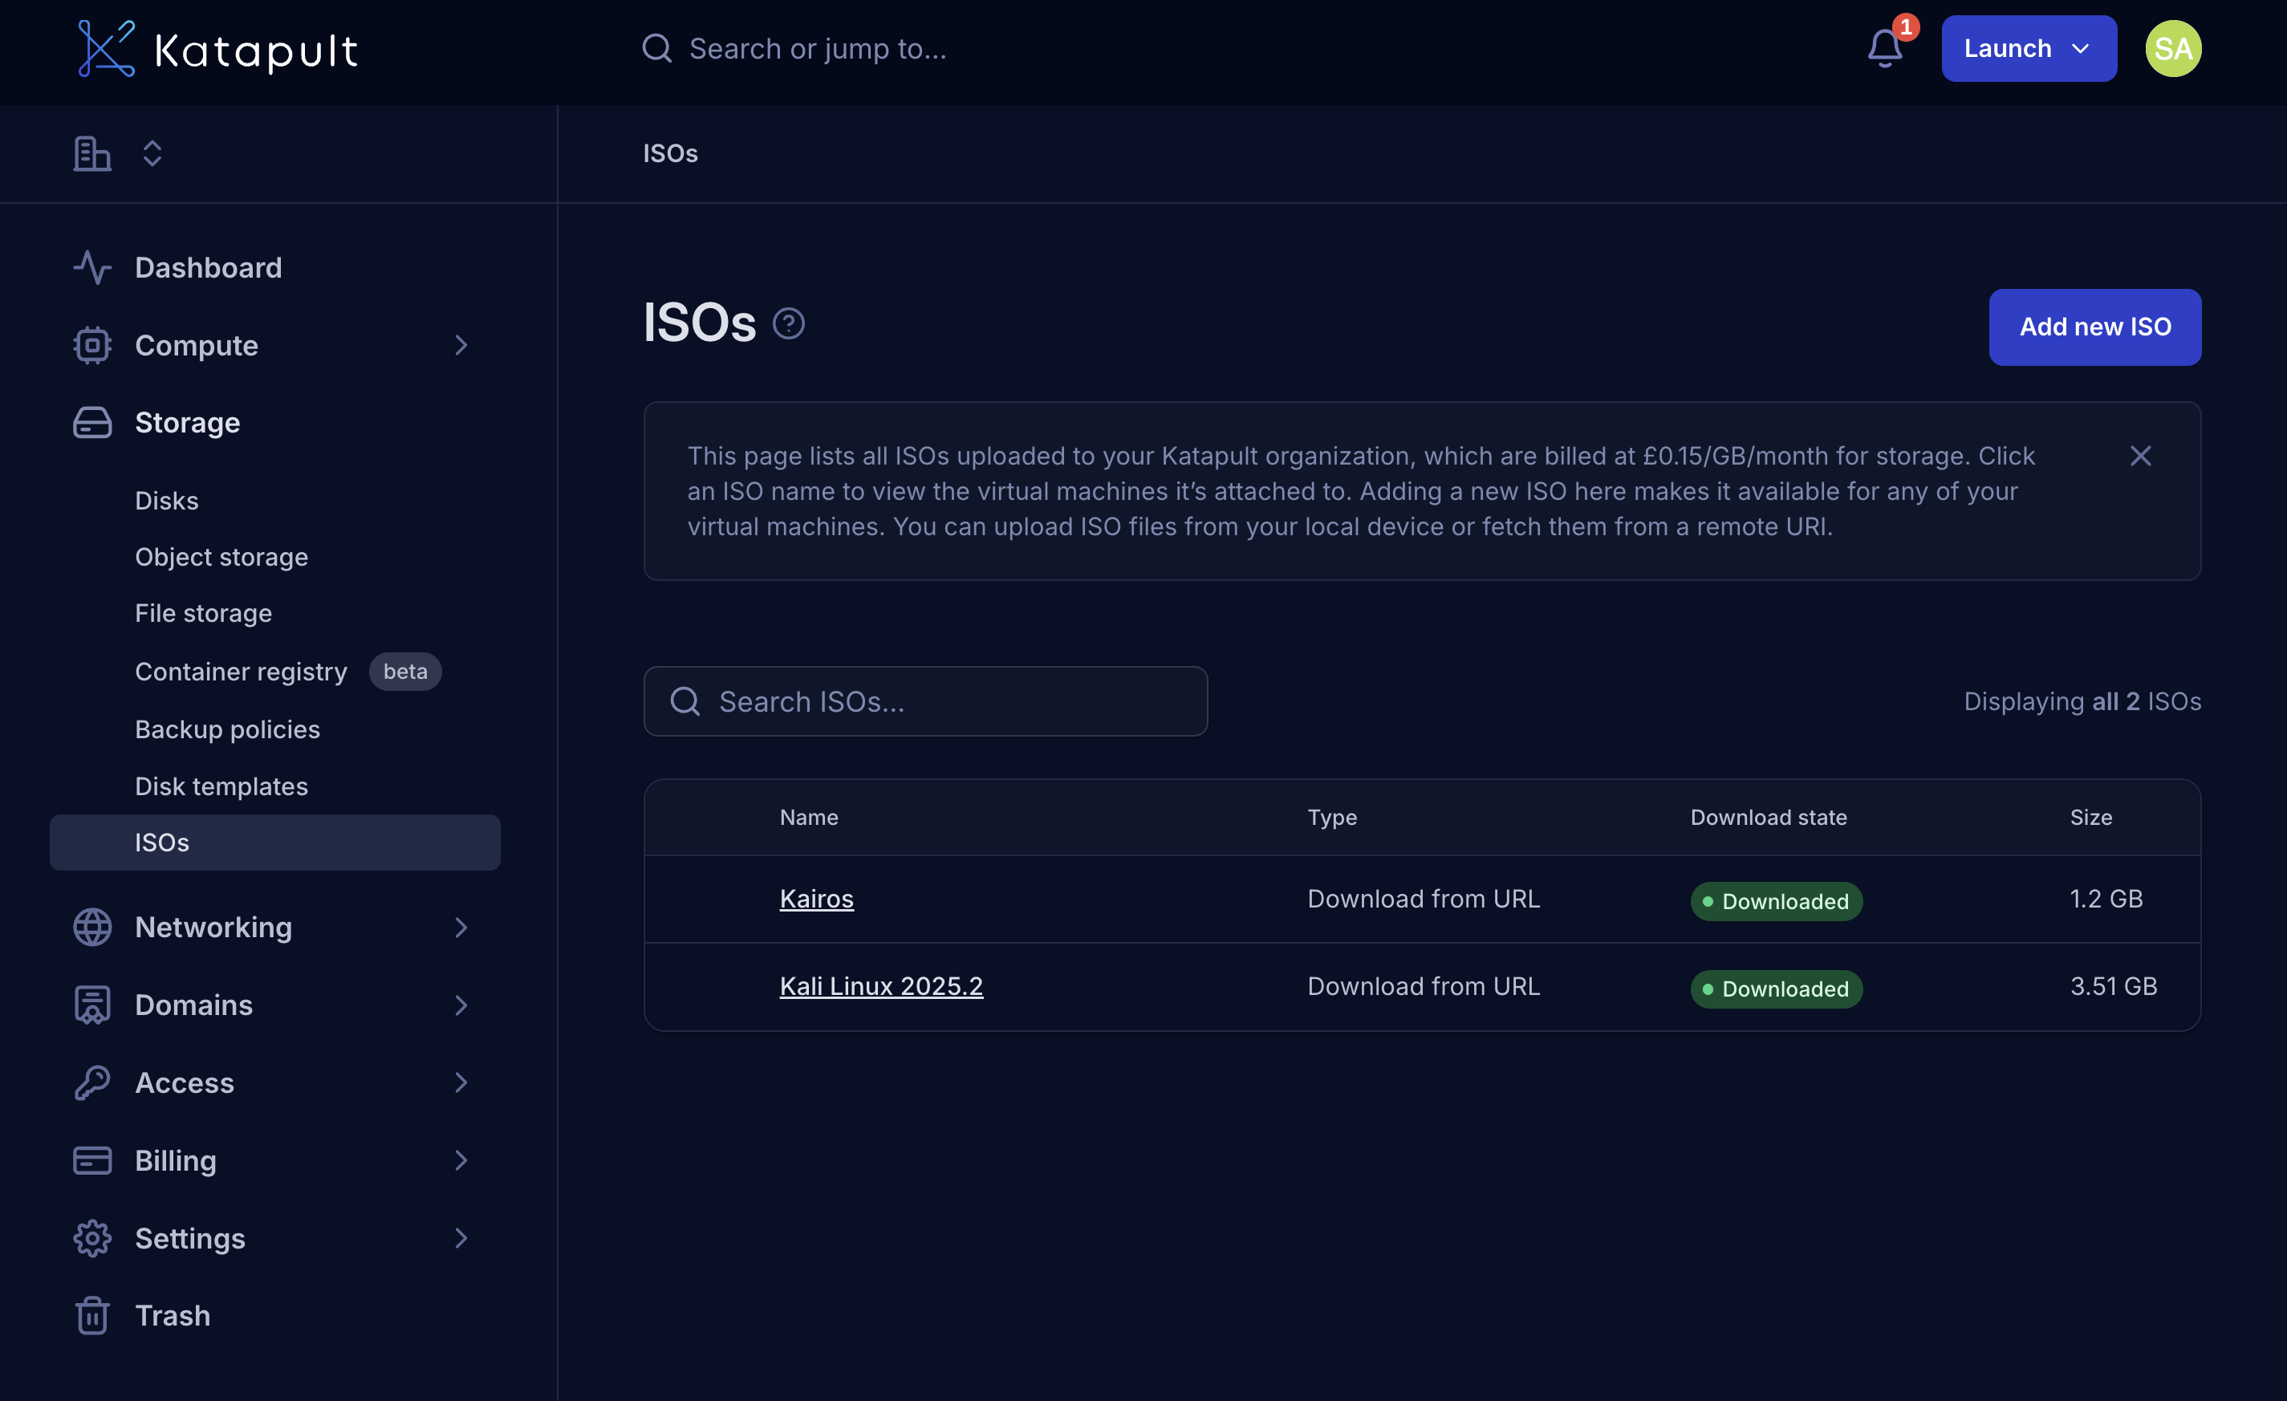This screenshot has height=1401, width=2287.
Task: Open Object storage page
Action: tap(221, 557)
